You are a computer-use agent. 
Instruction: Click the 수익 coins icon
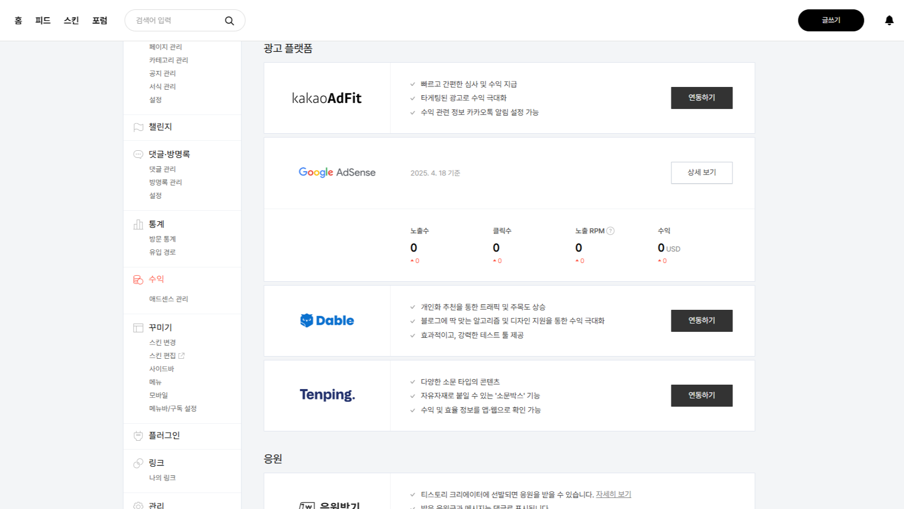tap(138, 280)
